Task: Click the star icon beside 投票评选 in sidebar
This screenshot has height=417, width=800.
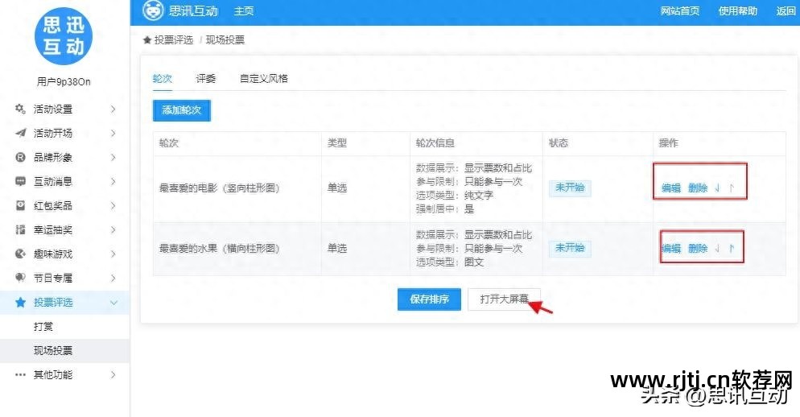Action: (x=20, y=302)
